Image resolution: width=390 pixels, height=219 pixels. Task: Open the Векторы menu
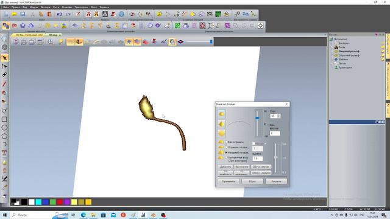46,7
